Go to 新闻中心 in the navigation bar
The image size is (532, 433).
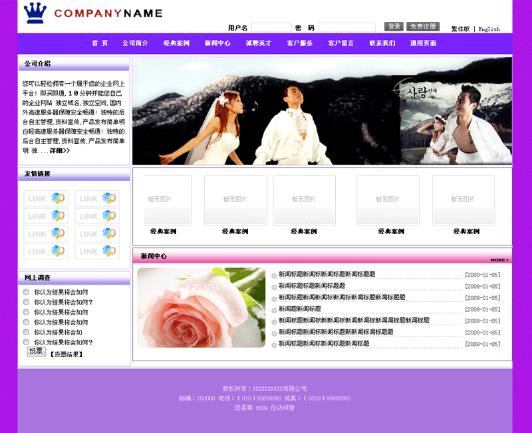tap(217, 43)
